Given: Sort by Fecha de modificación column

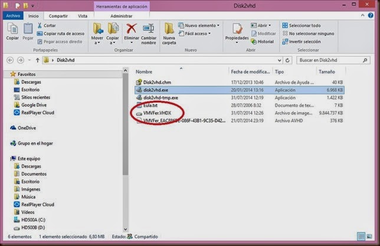Looking at the screenshot, I should 250,72.
